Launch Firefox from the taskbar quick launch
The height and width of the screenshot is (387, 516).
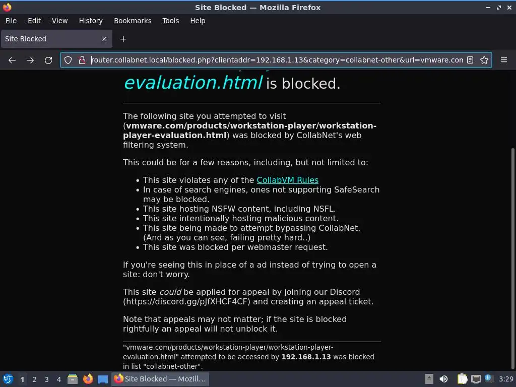tap(88, 379)
